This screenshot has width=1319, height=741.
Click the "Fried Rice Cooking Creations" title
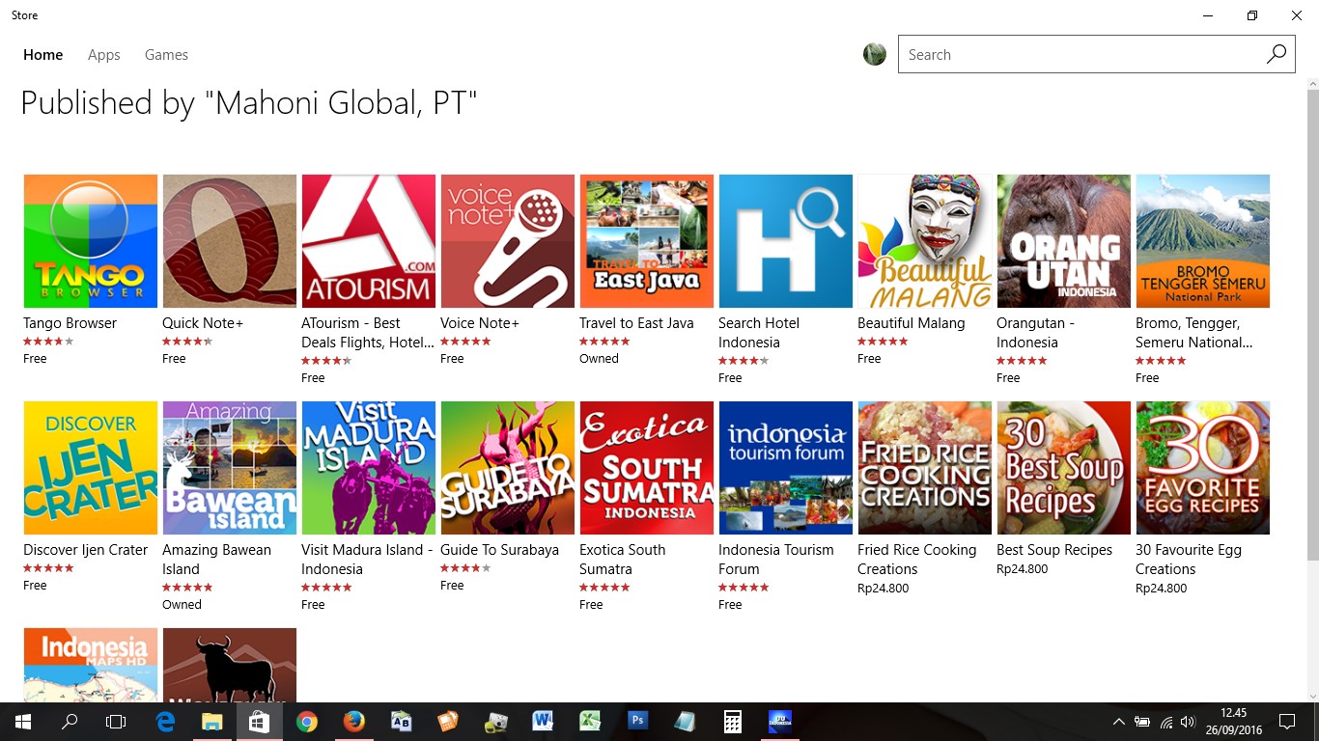coord(917,560)
